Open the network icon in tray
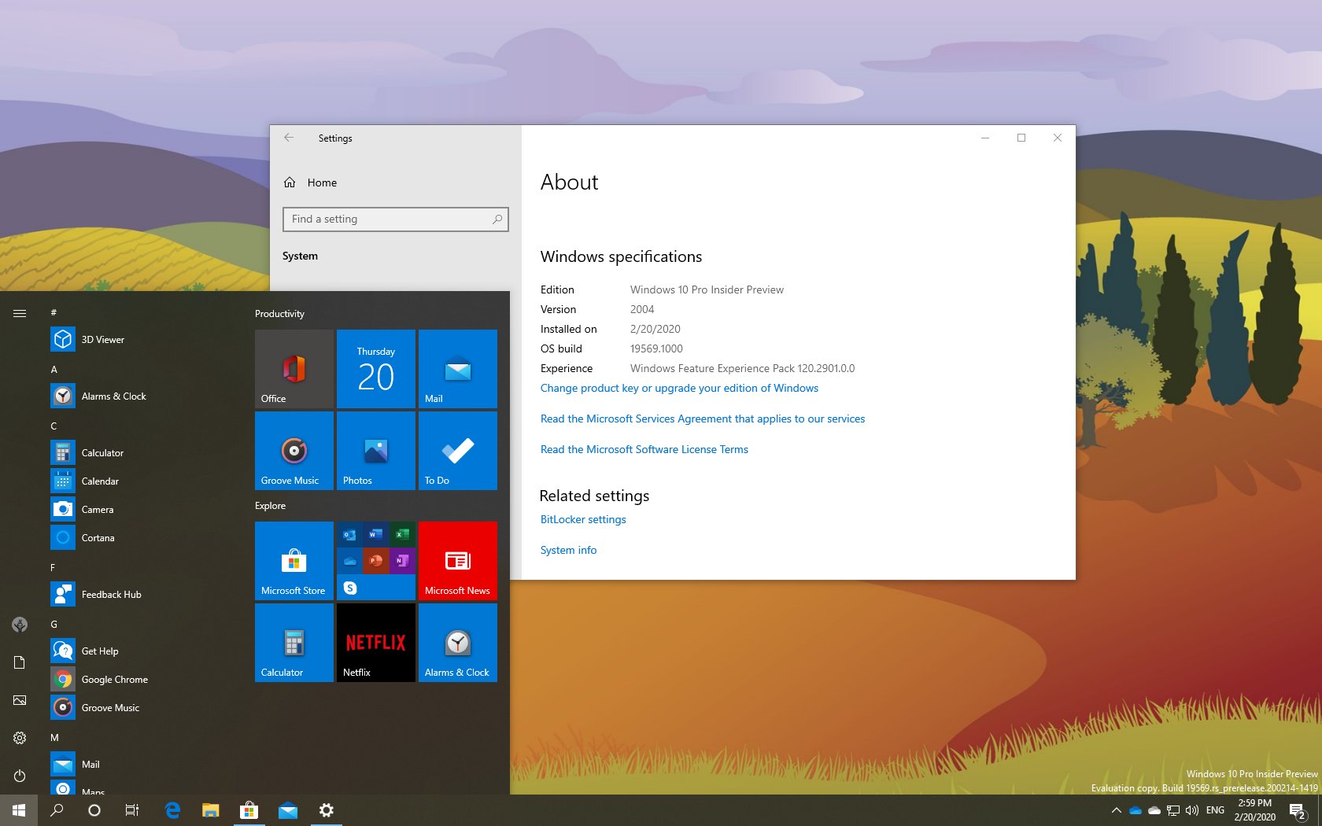The image size is (1322, 826). 1173,810
